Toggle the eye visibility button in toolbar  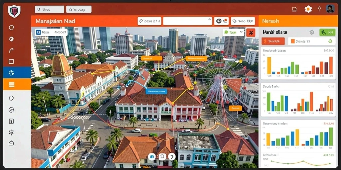(x=221, y=21)
